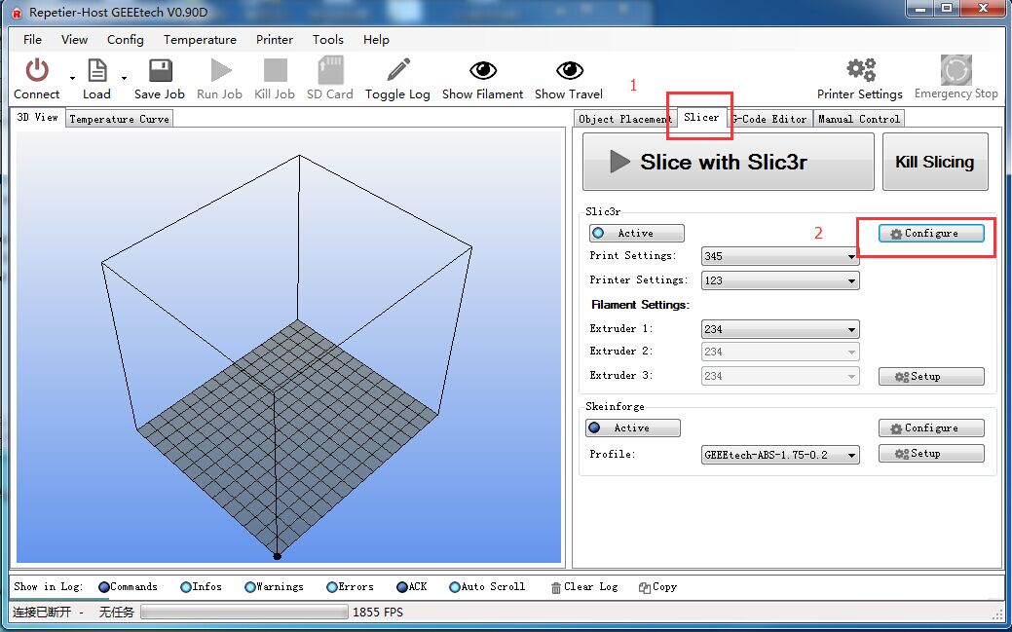Open the Skeinforge Profile dropdown

[x=779, y=455]
